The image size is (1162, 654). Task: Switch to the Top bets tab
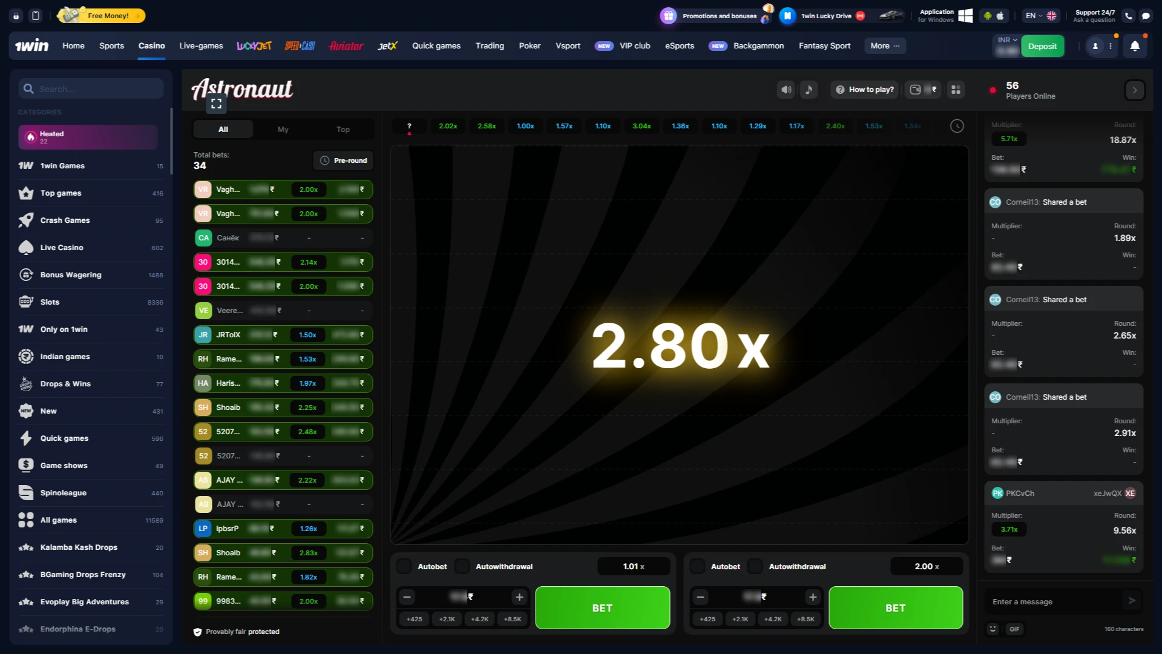pos(343,129)
